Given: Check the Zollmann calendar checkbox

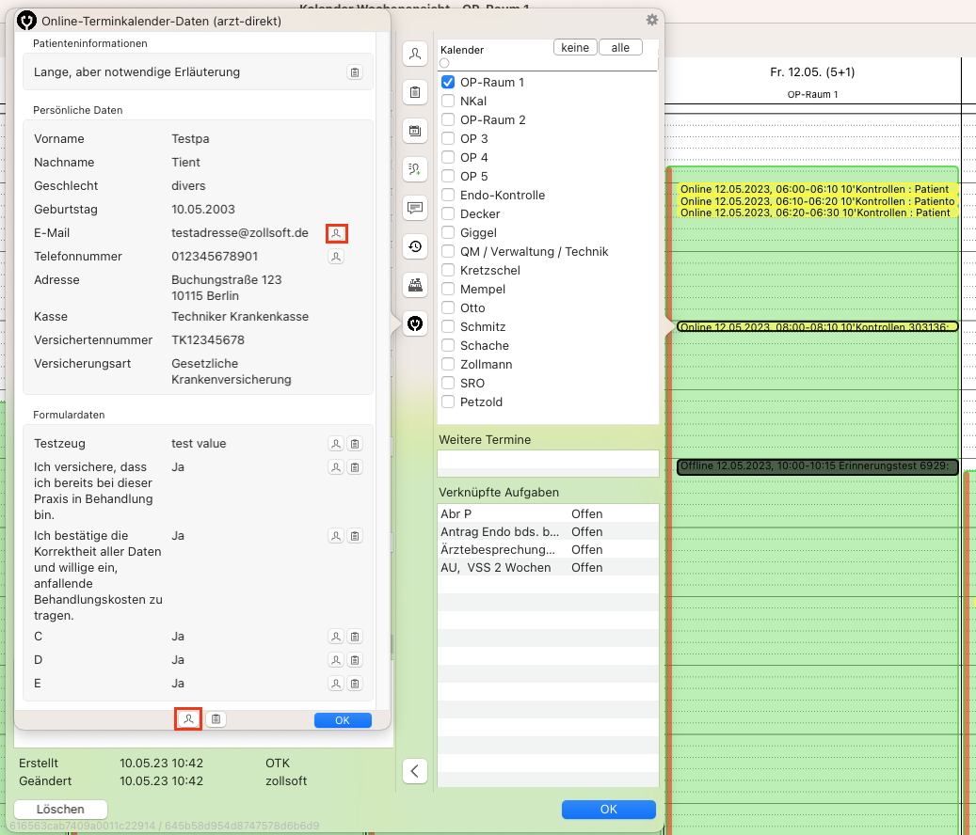Looking at the screenshot, I should (x=448, y=364).
